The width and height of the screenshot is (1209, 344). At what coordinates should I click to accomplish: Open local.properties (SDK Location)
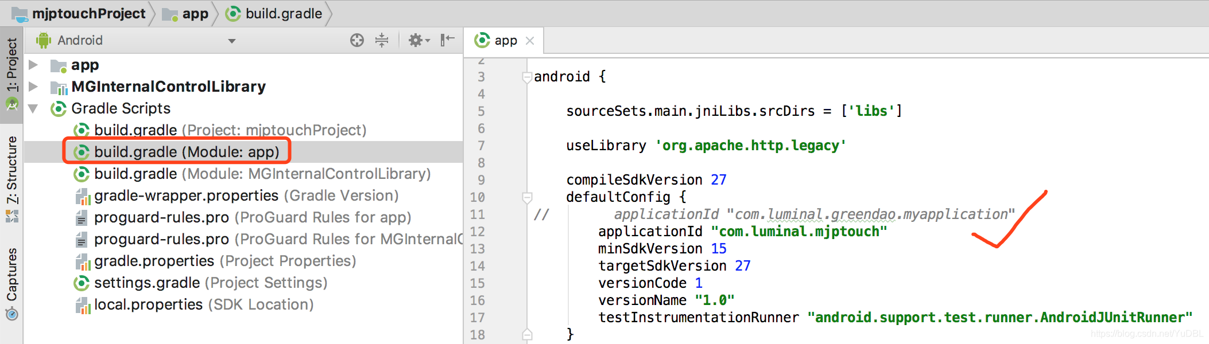[204, 304]
